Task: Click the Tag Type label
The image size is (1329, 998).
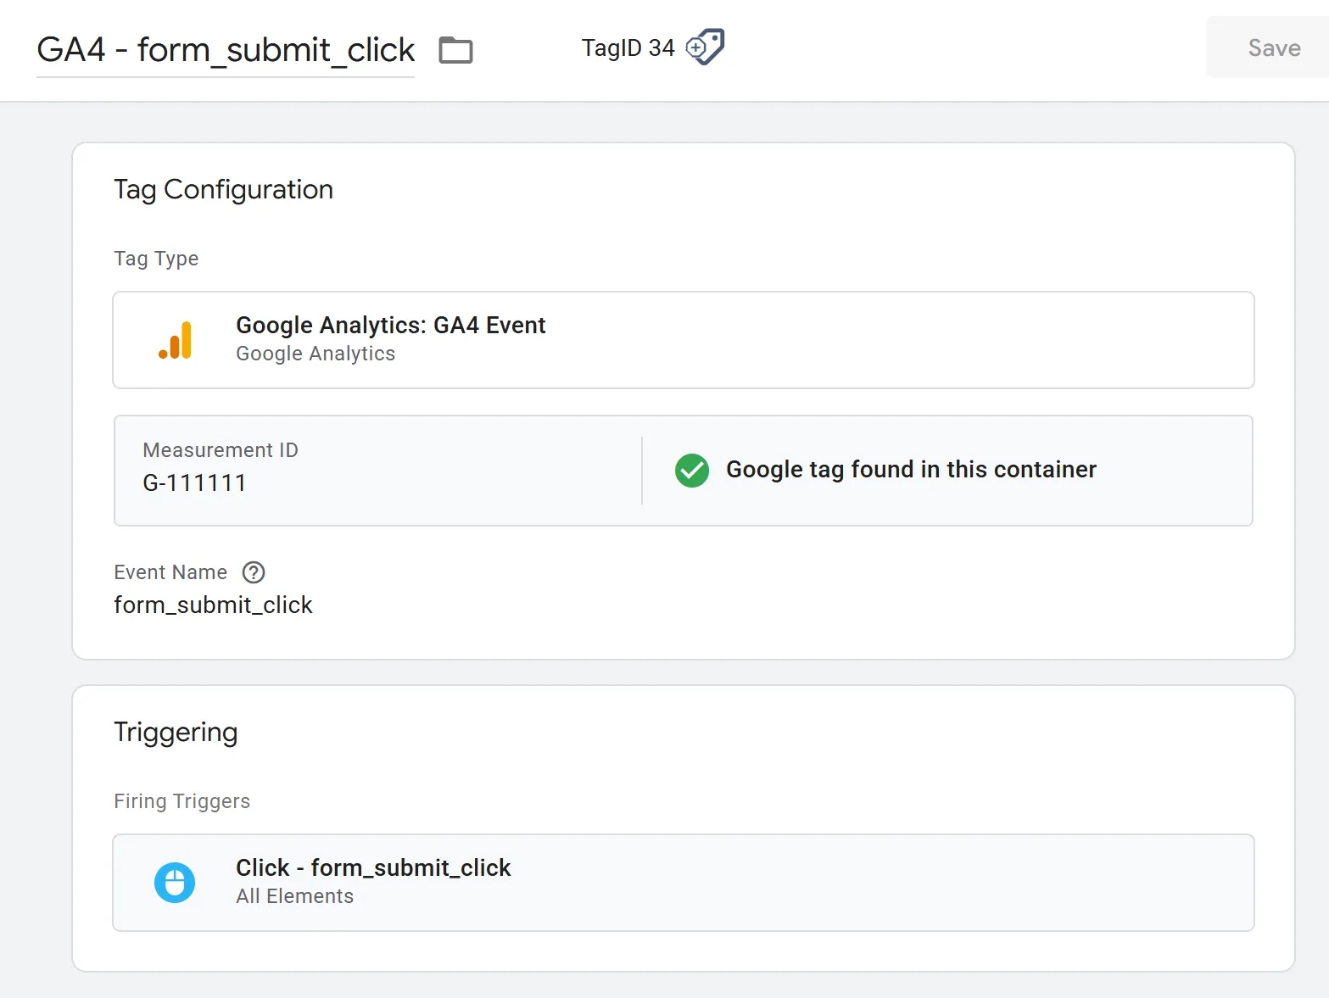Action: [156, 259]
